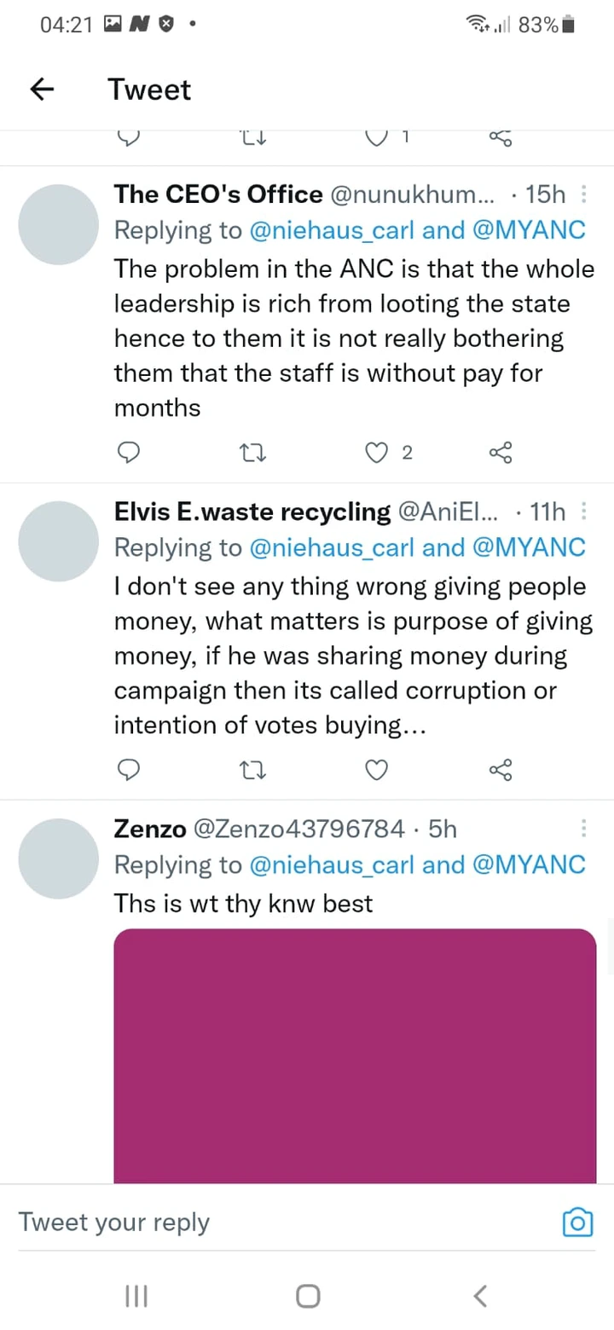Like Elvis E.waste recycling tweet
Viewport: 614px width, 1330px height.
376,770
